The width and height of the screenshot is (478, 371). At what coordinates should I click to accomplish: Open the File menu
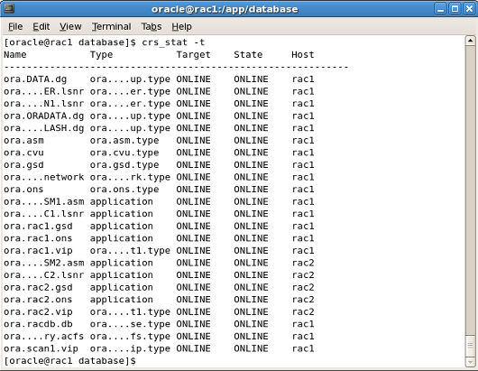[x=15, y=26]
